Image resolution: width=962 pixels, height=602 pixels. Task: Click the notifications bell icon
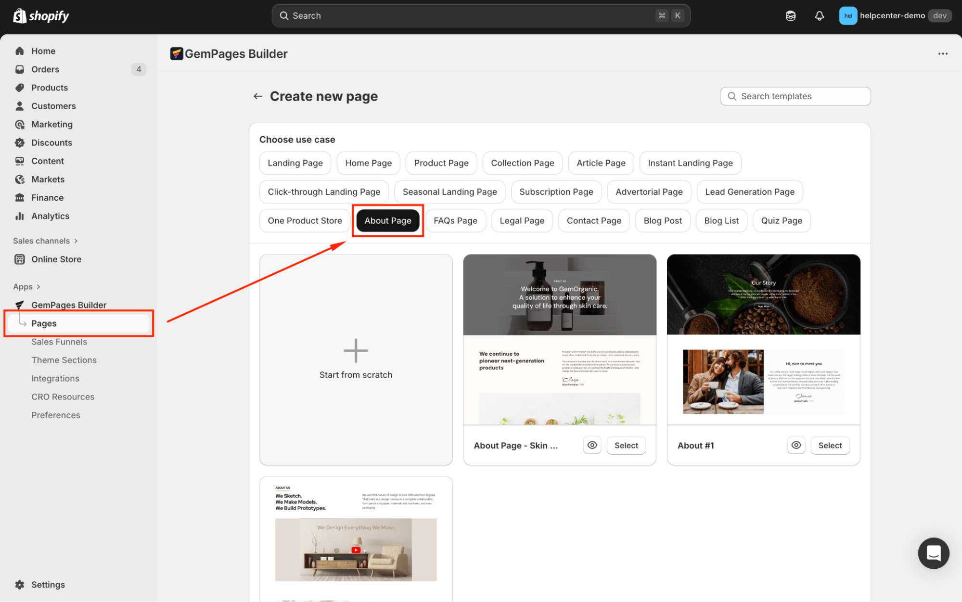tap(819, 16)
